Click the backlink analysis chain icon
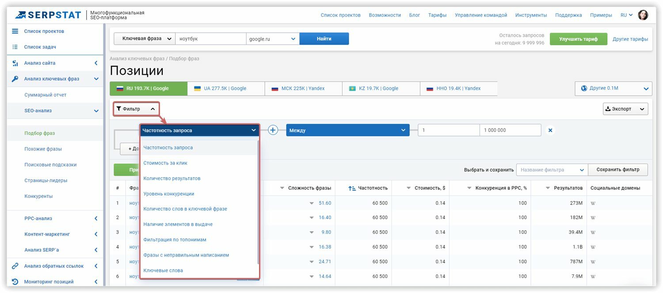This screenshot has height=293, width=663. [x=15, y=266]
